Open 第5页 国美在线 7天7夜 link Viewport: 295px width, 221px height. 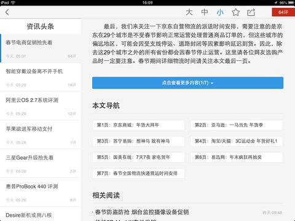pyautogui.click(x=138, y=157)
